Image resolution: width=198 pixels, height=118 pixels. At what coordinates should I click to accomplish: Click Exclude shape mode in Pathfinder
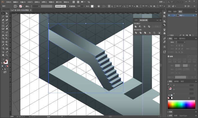pos(149,26)
